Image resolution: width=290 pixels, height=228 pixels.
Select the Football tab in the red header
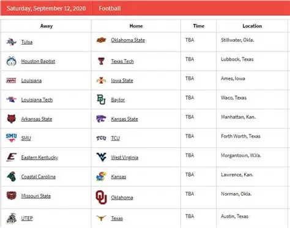[110, 9]
